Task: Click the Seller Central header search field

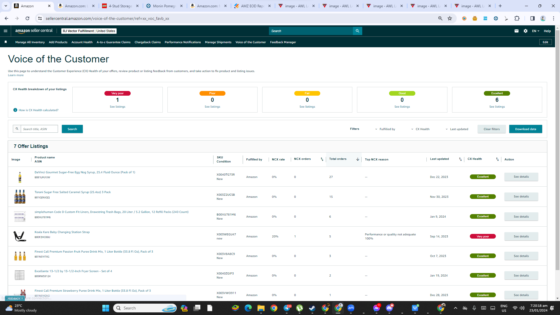Action: click(x=311, y=31)
